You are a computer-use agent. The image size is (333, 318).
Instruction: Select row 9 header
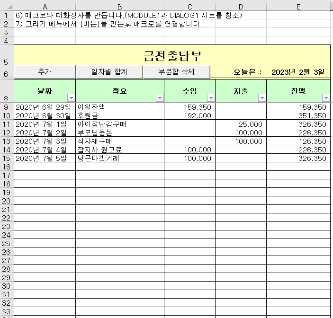tap(7, 107)
